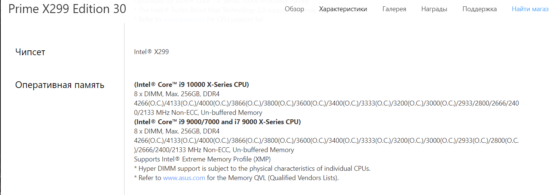Click the Чипсет section label

point(30,52)
